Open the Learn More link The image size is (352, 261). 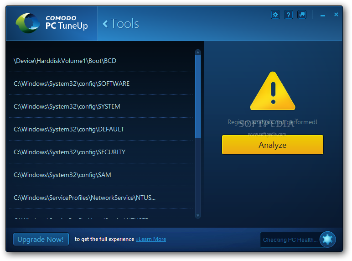(x=151, y=239)
